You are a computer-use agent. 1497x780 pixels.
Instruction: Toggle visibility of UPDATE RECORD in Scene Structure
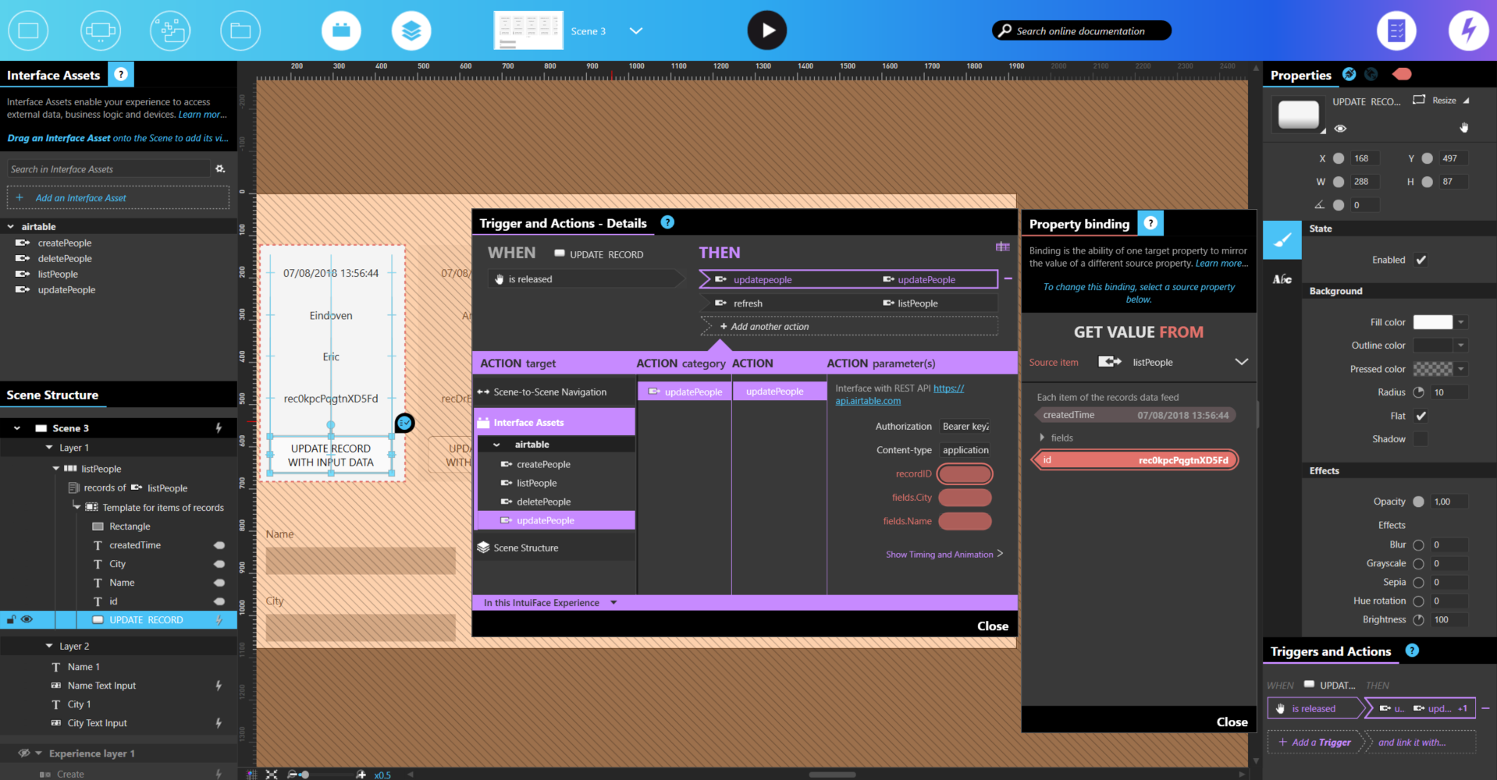(x=27, y=619)
